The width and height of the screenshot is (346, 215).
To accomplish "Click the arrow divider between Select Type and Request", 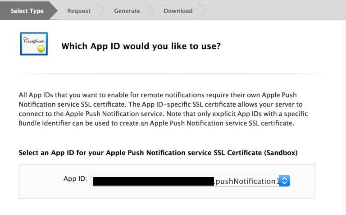I will 55,11.
